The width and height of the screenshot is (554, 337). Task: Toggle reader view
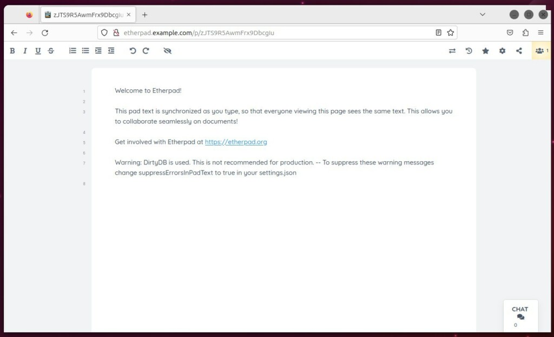[438, 33]
